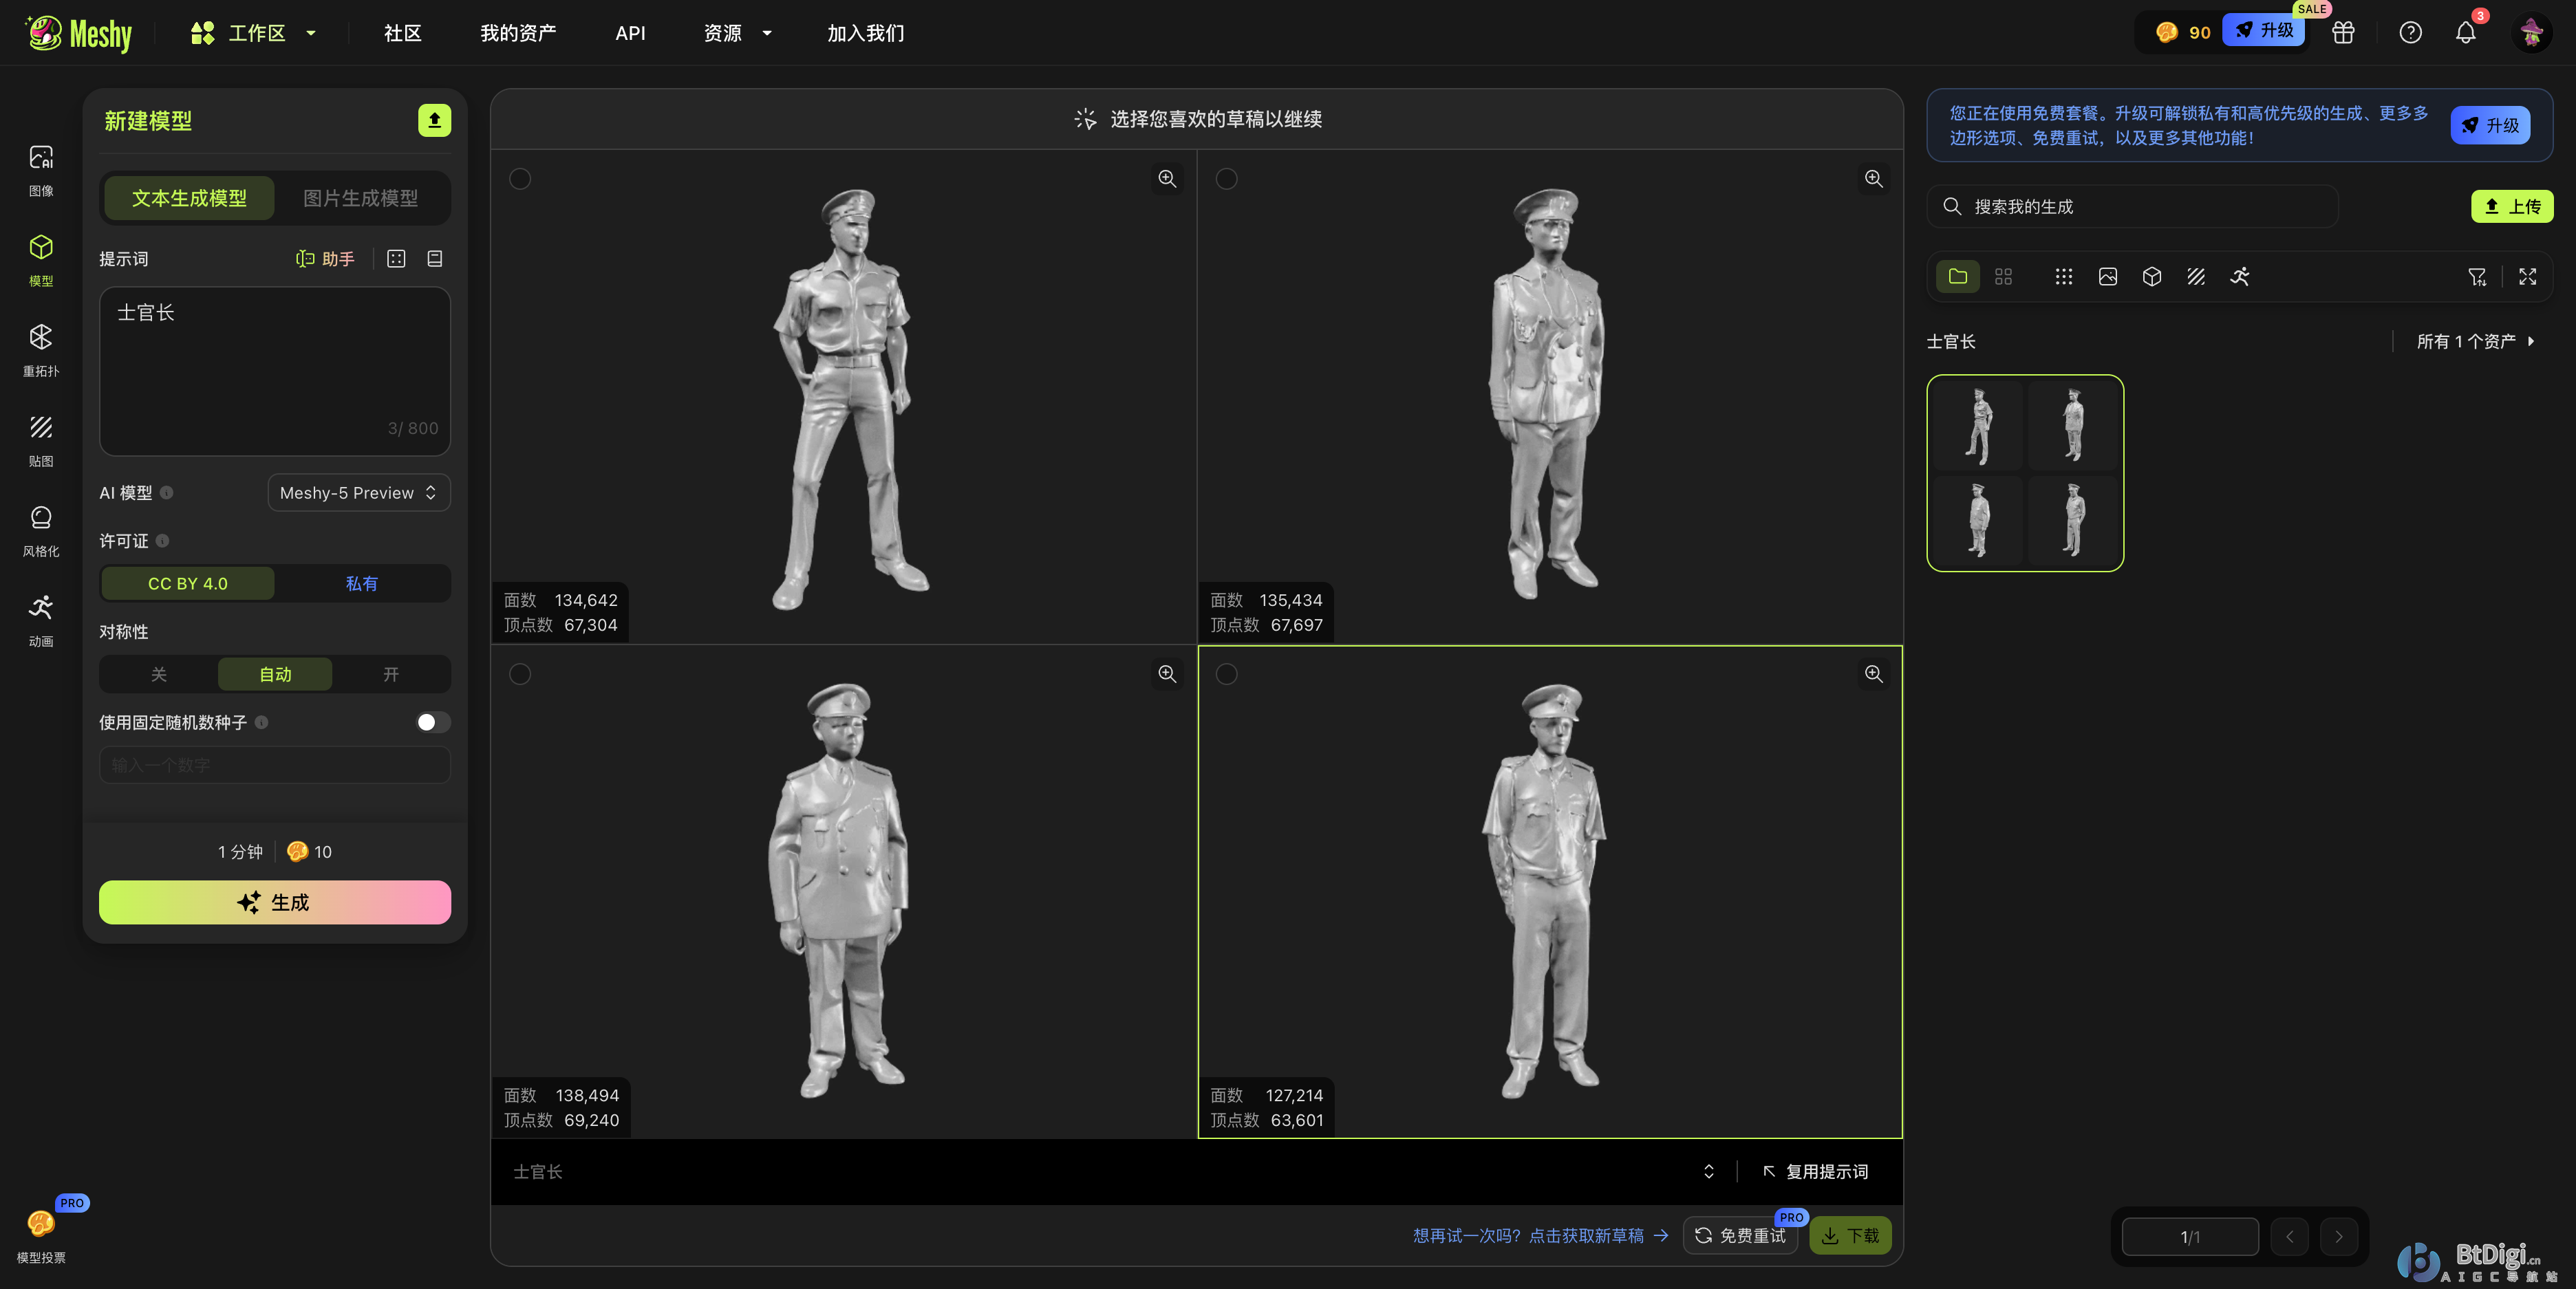Click the dotted-square icon next to 助手
2576x1289 pixels.
[x=396, y=259]
